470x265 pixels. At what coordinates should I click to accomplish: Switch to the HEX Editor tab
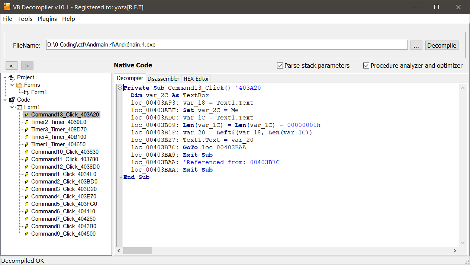click(x=196, y=79)
